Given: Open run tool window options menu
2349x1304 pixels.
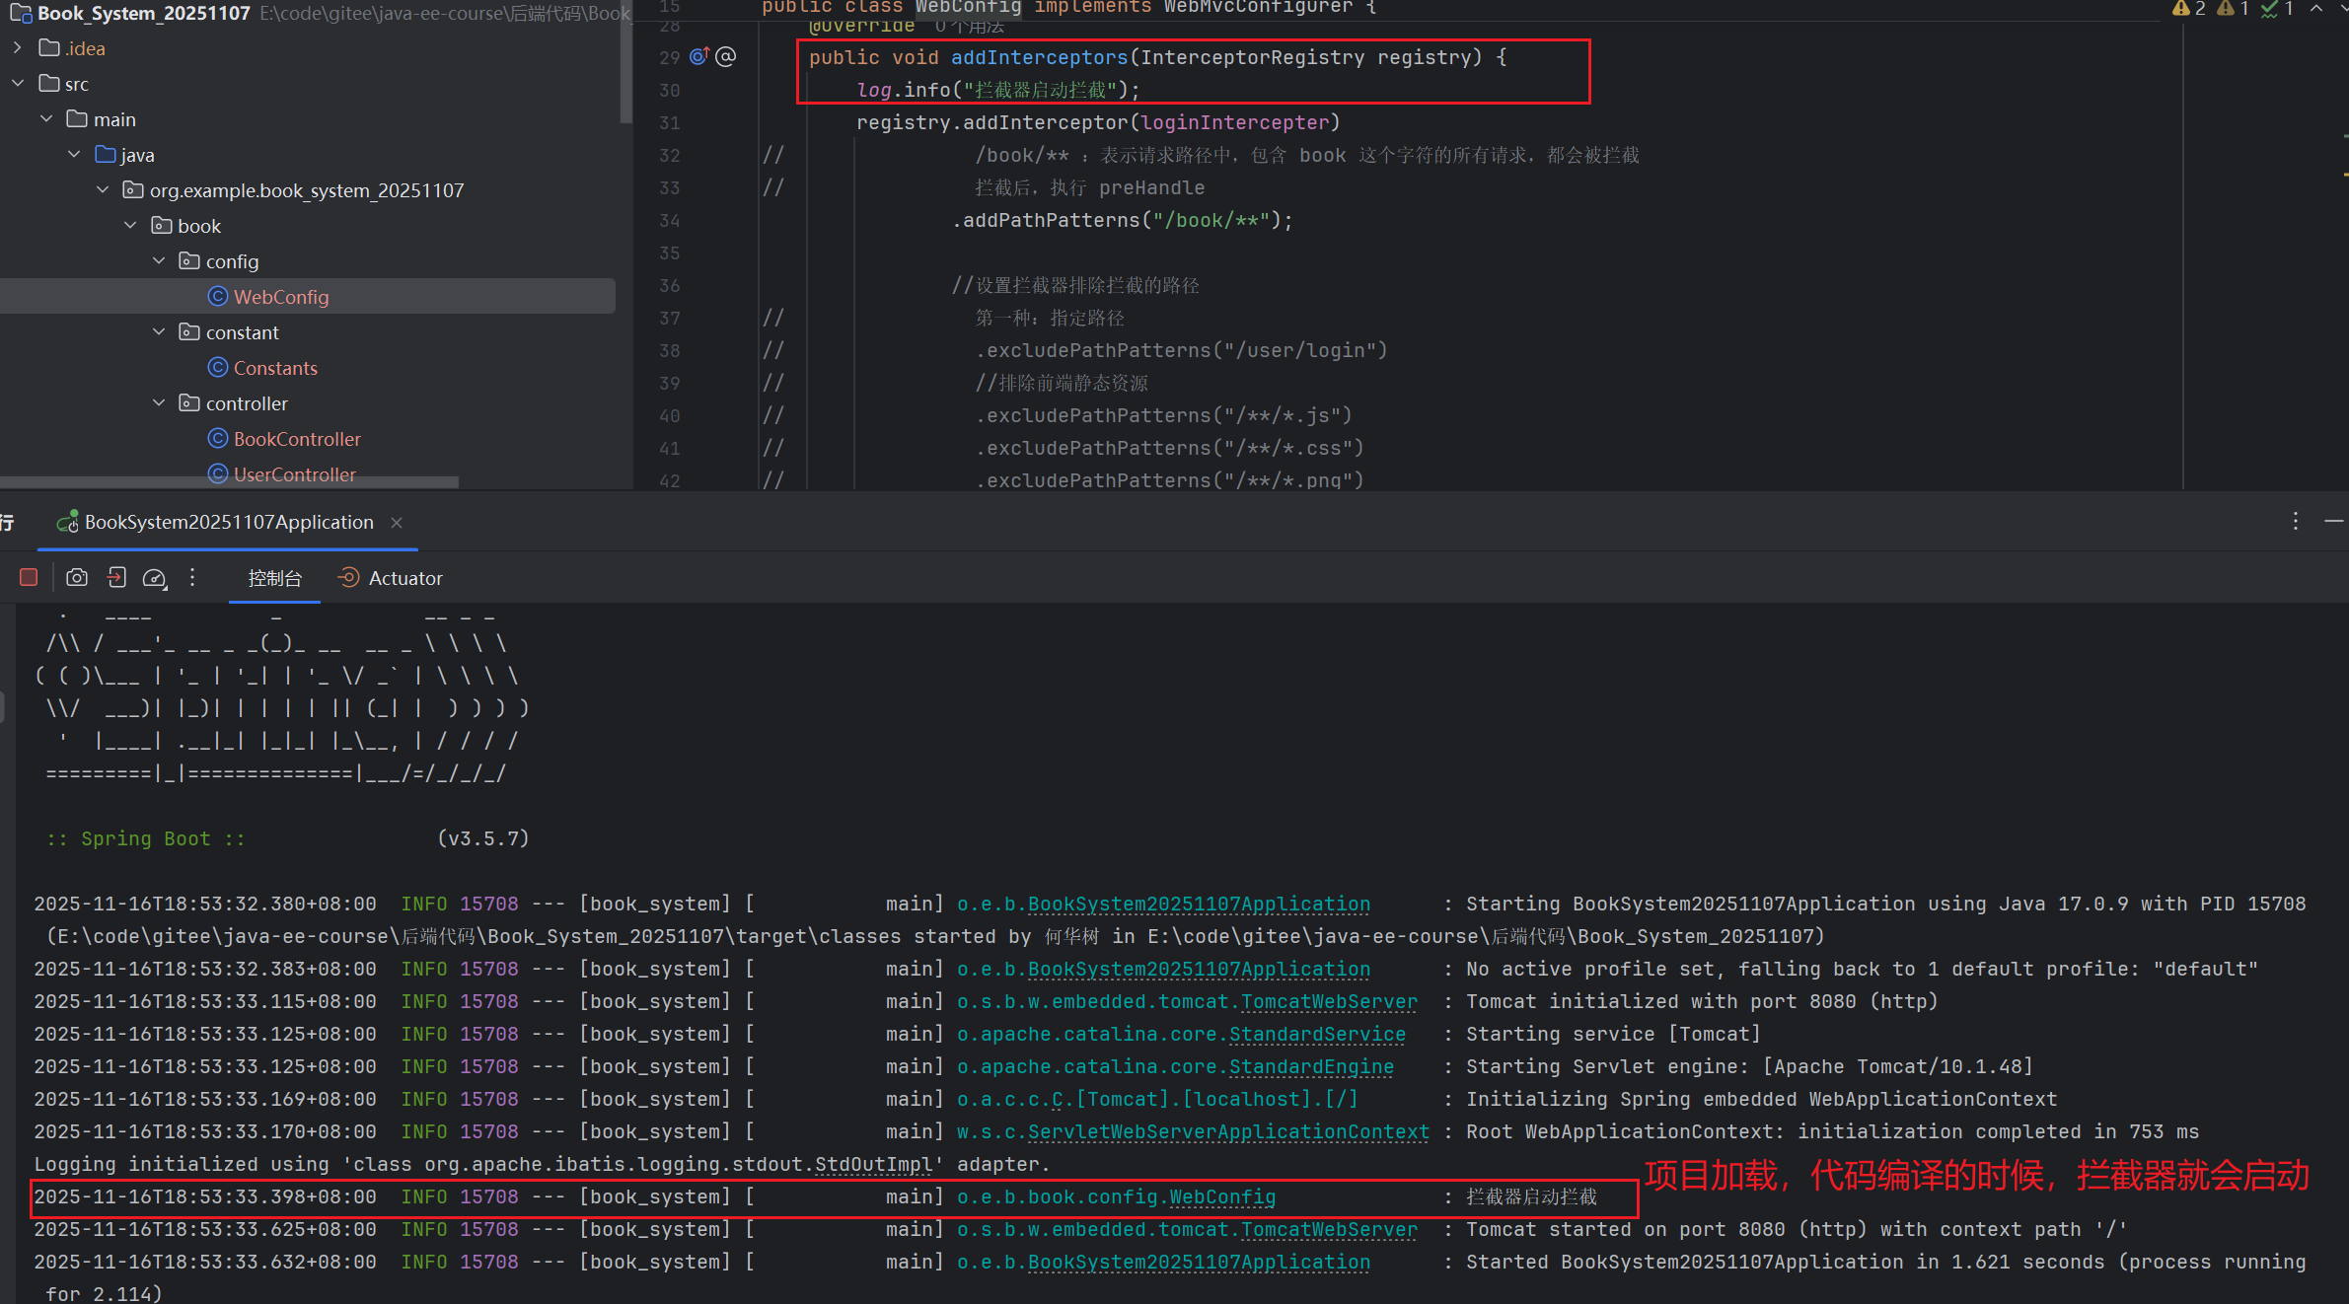Looking at the screenshot, I should pos(2296,521).
